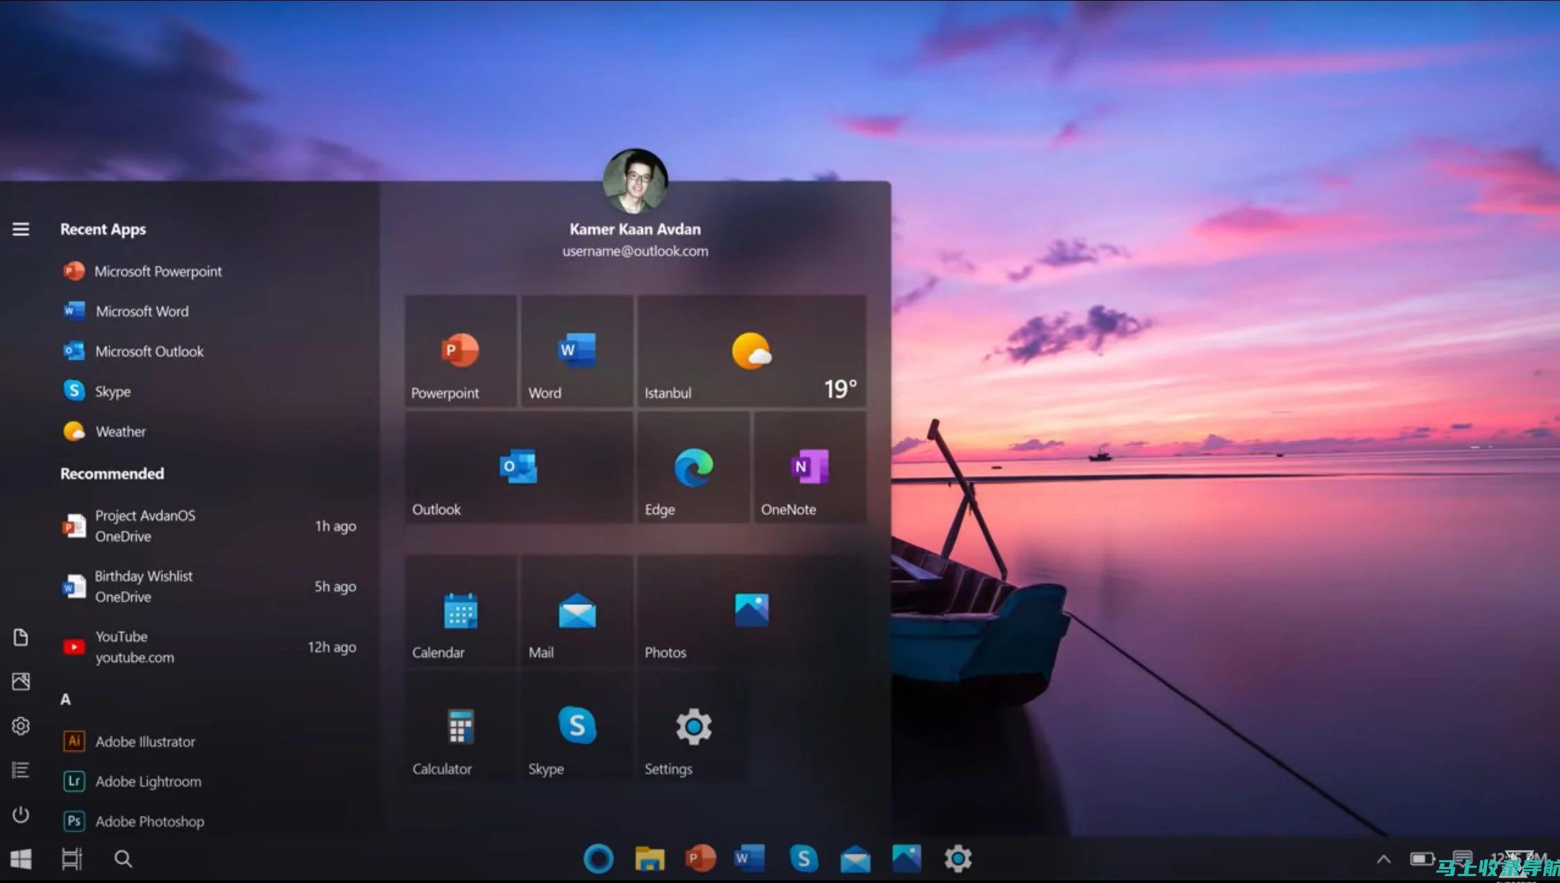Click the user profile picture

(635, 180)
